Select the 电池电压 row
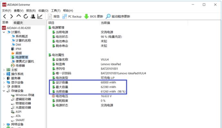 [x=82, y=96]
